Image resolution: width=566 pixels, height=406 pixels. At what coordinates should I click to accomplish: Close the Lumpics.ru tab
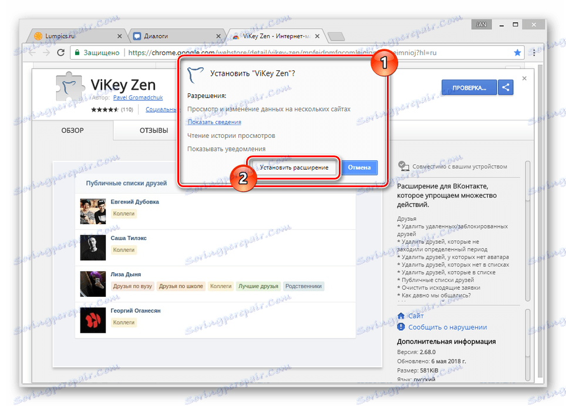point(119,36)
